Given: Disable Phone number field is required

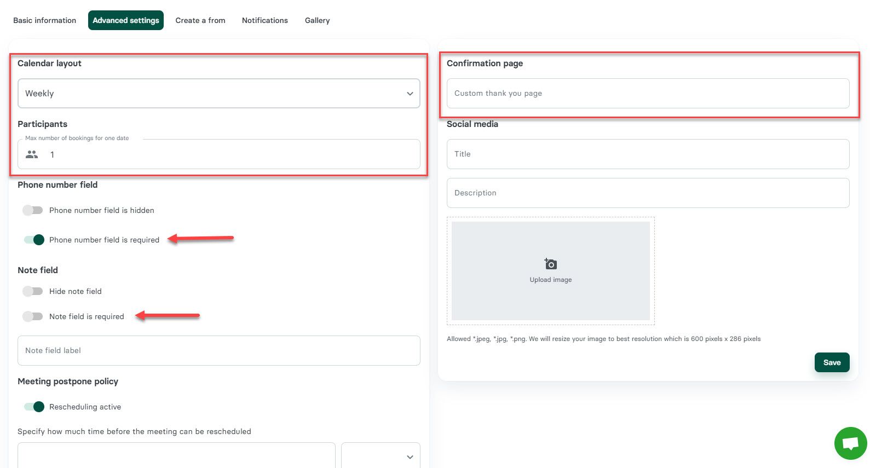Looking at the screenshot, I should [x=34, y=240].
